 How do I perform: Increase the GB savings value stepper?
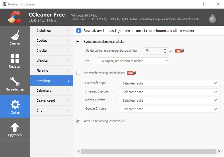(165, 49)
